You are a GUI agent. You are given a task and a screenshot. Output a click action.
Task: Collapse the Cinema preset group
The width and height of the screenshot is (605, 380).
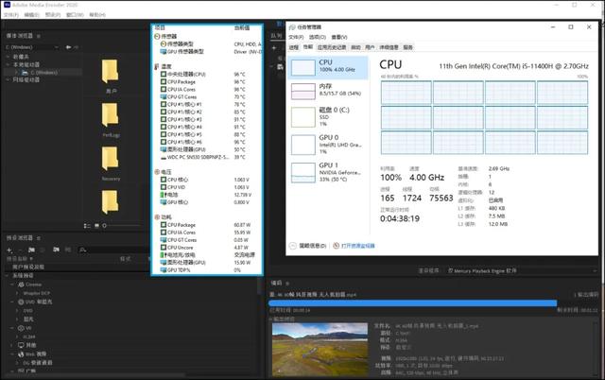[x=12, y=285]
